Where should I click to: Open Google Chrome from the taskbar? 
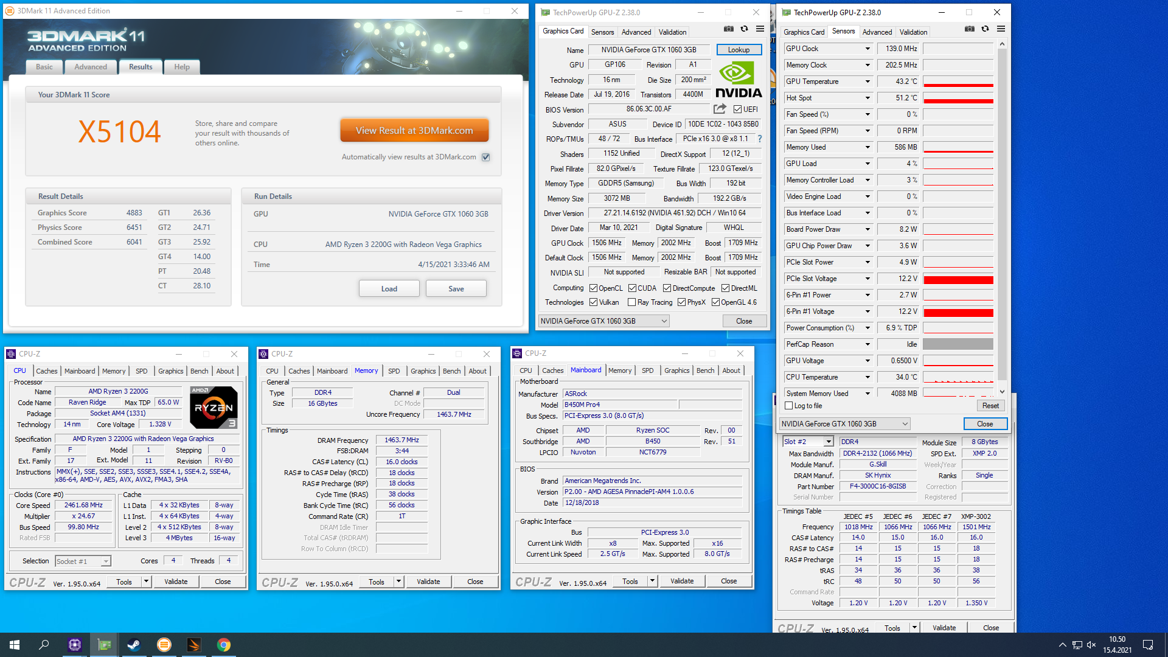tap(224, 645)
